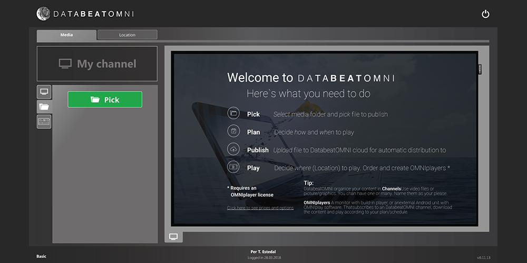Click the Publish step cloud icon
This screenshot has width=527, height=263.
coord(233,149)
